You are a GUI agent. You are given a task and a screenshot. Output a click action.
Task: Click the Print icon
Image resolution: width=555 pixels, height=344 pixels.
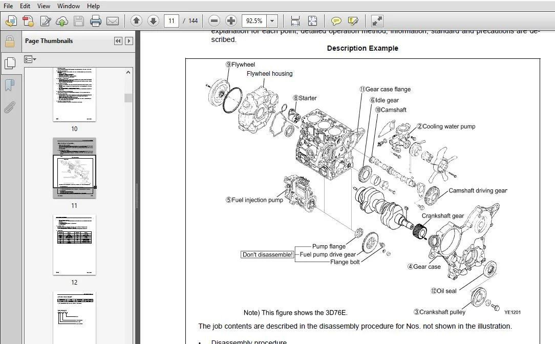[x=96, y=21]
